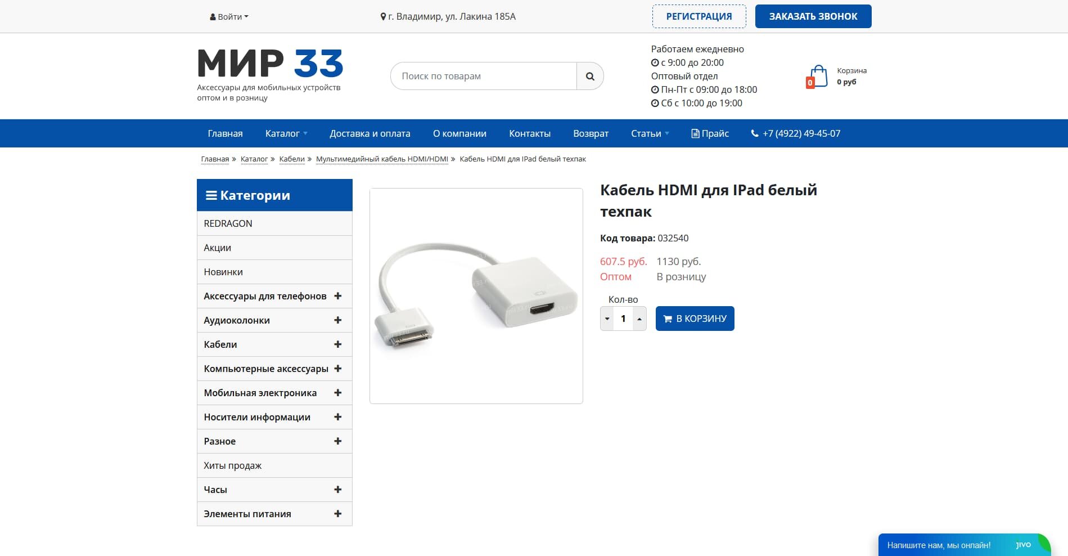1068x556 pixels.
Task: Add product with В КОРЗИНУ button
Action: tap(695, 319)
